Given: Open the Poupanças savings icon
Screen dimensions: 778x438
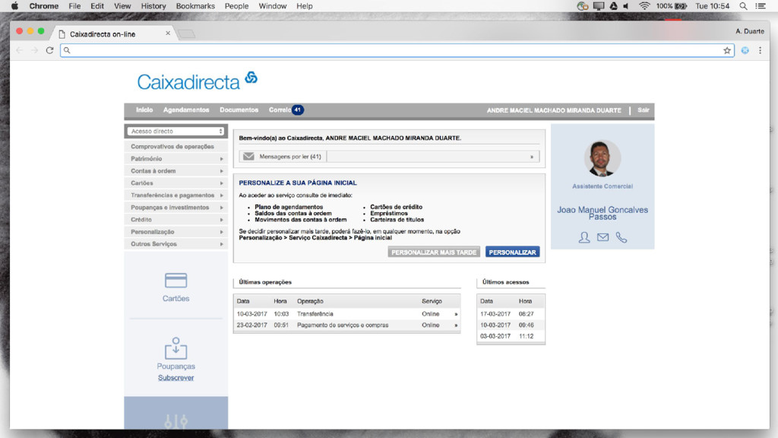Looking at the screenshot, I should pos(176,348).
